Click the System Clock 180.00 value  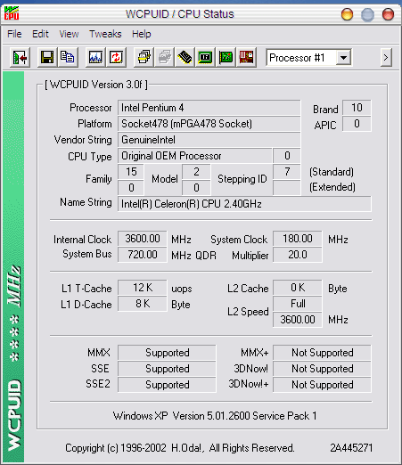298,239
